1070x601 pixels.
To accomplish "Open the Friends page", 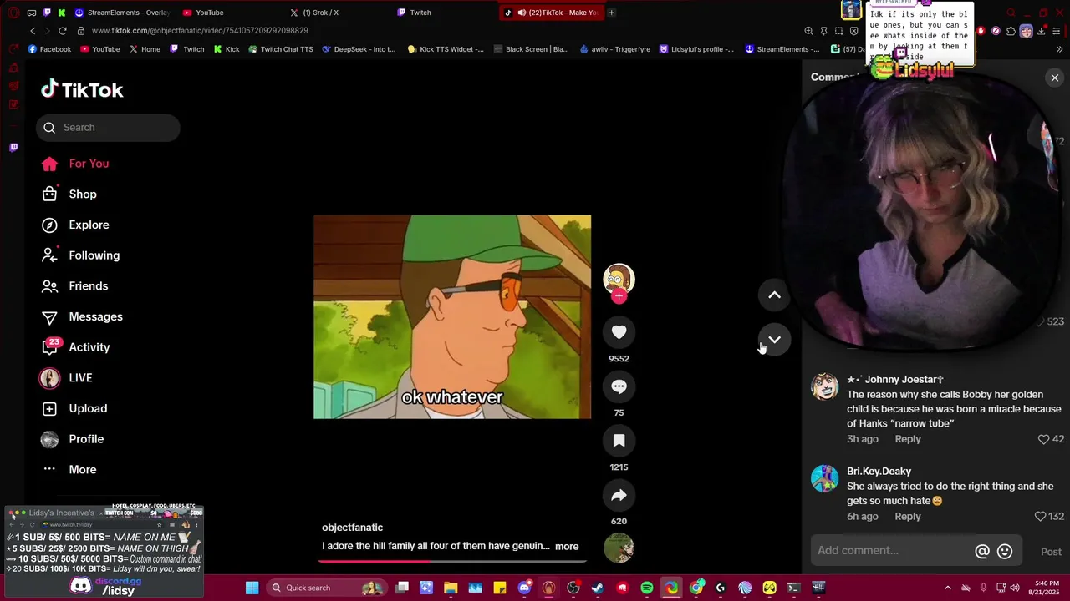I will point(75,286).
